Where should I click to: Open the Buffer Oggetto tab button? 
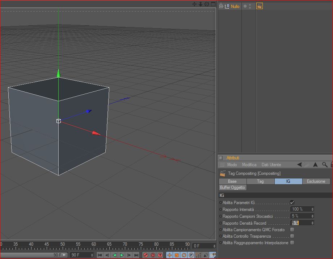[232, 187]
